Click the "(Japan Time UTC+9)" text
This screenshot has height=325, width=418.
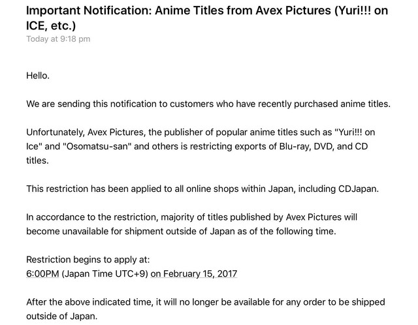click(x=104, y=273)
